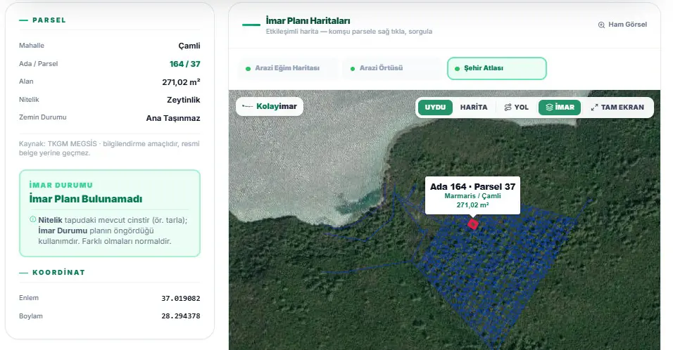Click the Zemin Durumu value Ana Taşınmaz

pyautogui.click(x=173, y=118)
